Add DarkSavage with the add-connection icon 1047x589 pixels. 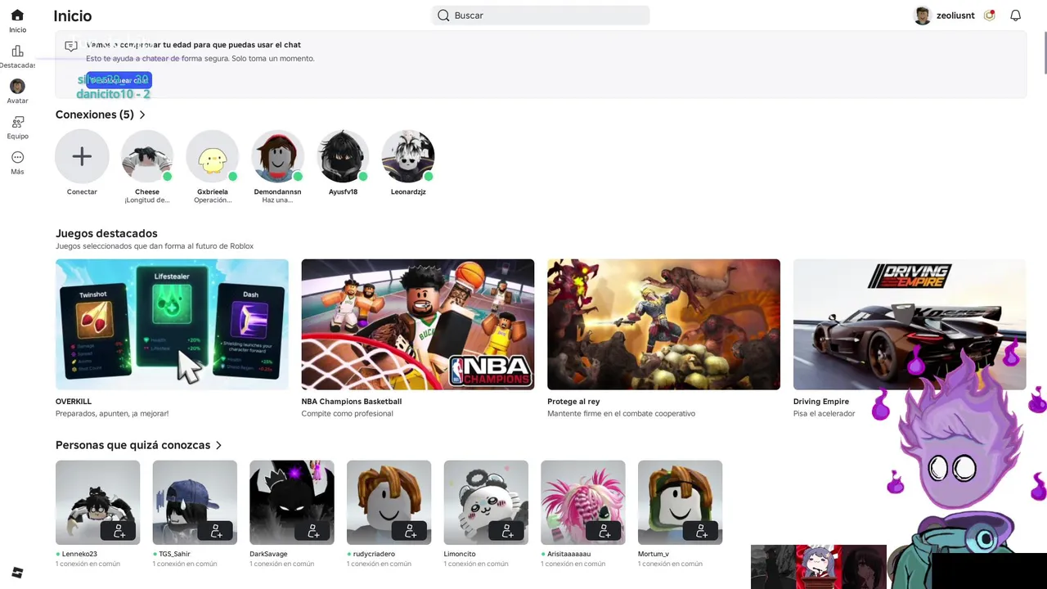click(313, 532)
